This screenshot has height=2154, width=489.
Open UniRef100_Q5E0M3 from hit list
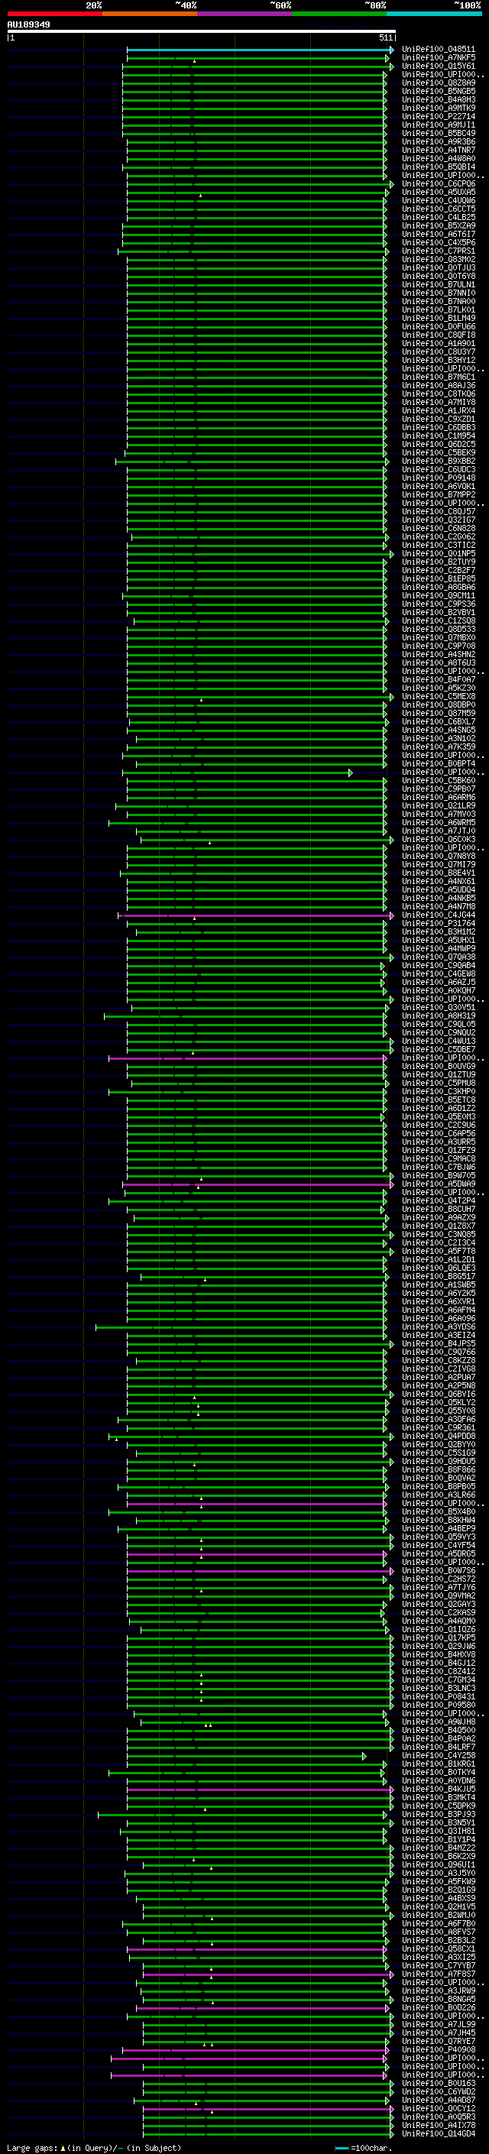pos(438,1116)
